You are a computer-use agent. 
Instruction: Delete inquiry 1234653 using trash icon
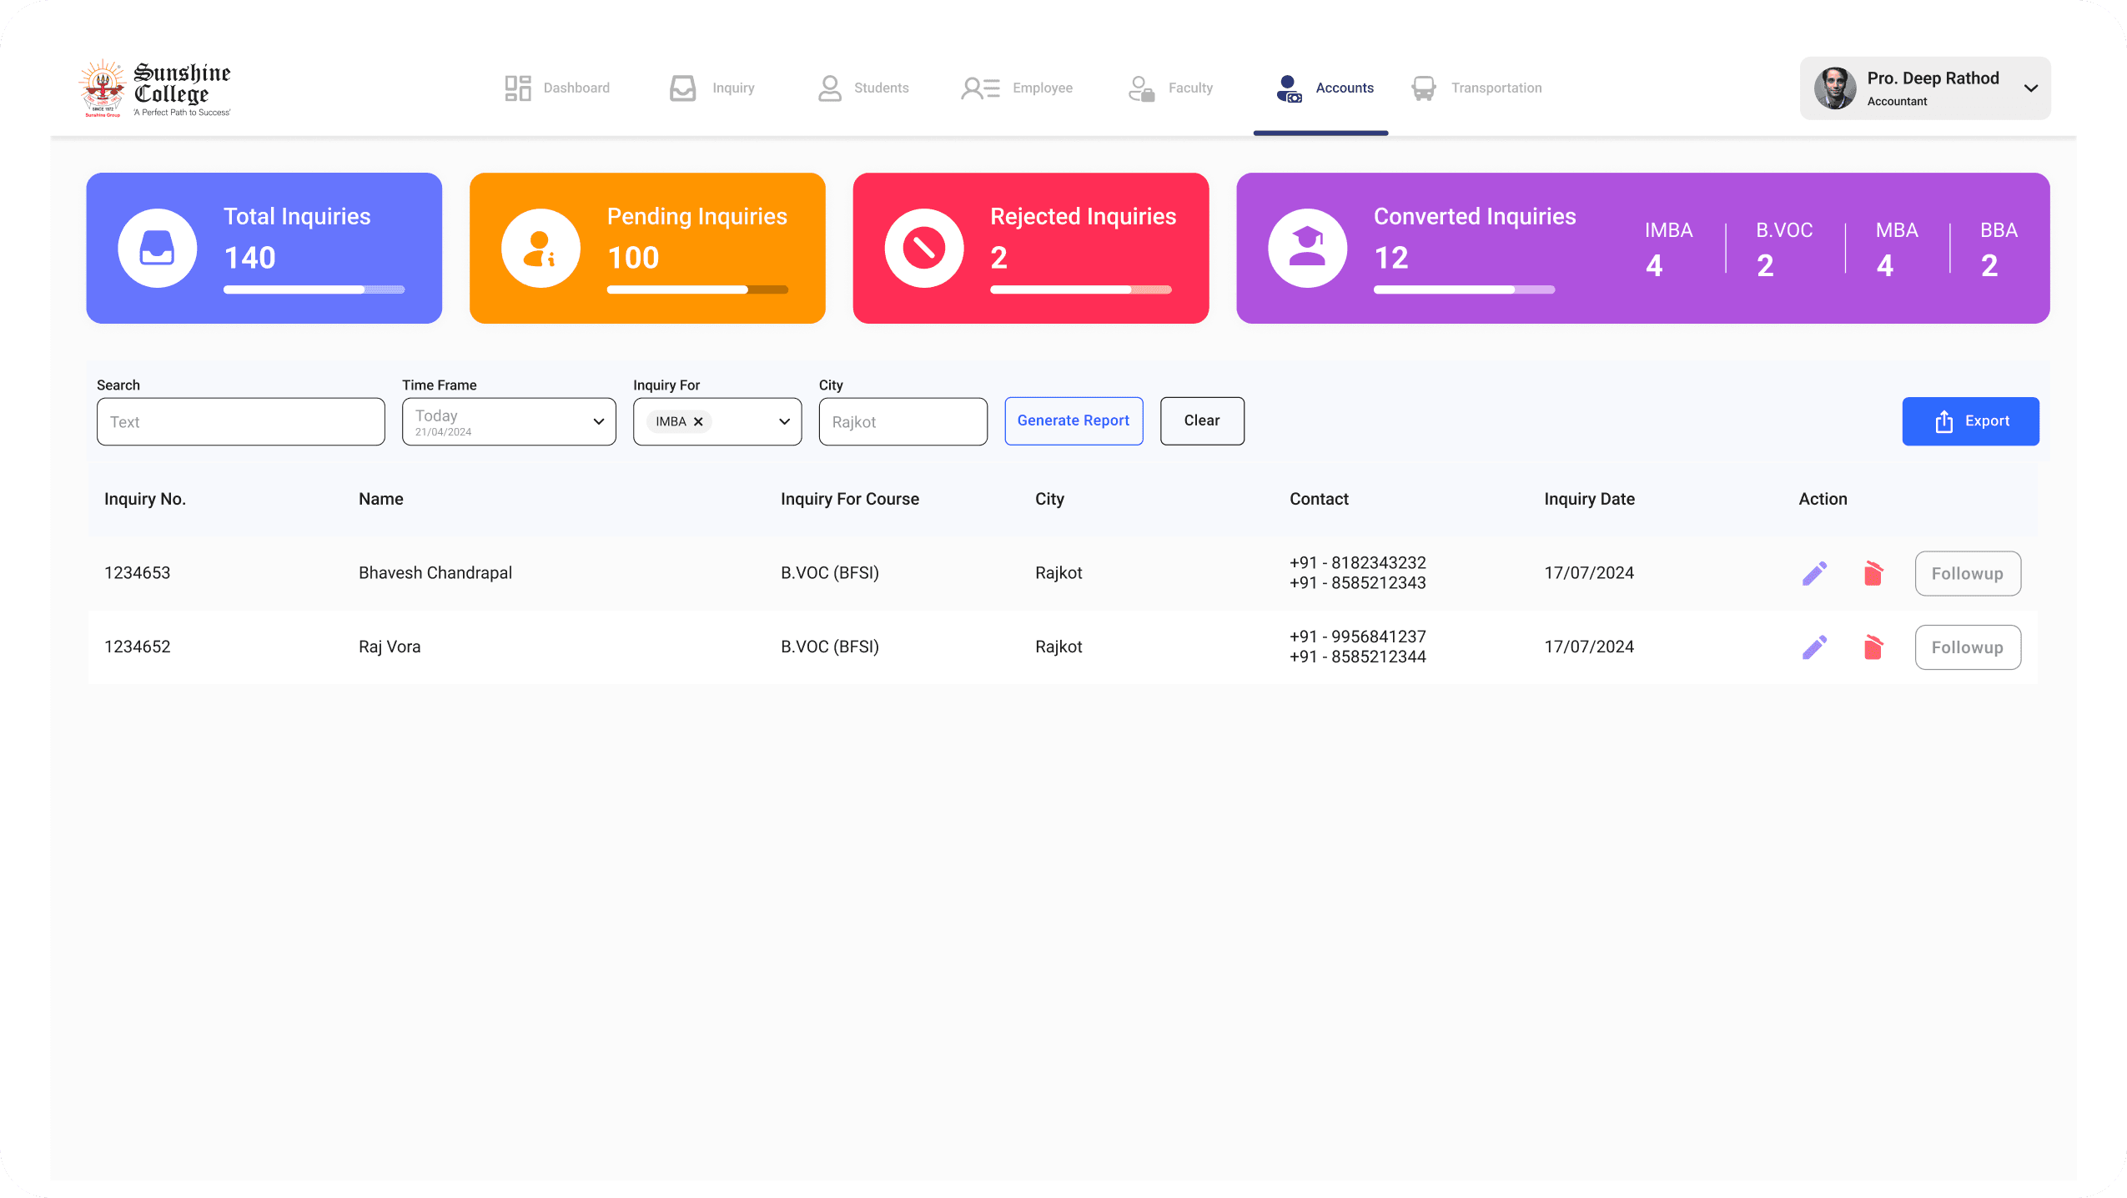1873,573
